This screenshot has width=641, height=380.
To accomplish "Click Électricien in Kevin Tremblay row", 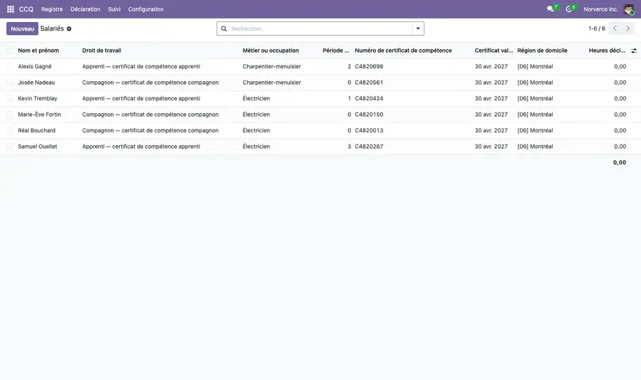I will tap(256, 98).
